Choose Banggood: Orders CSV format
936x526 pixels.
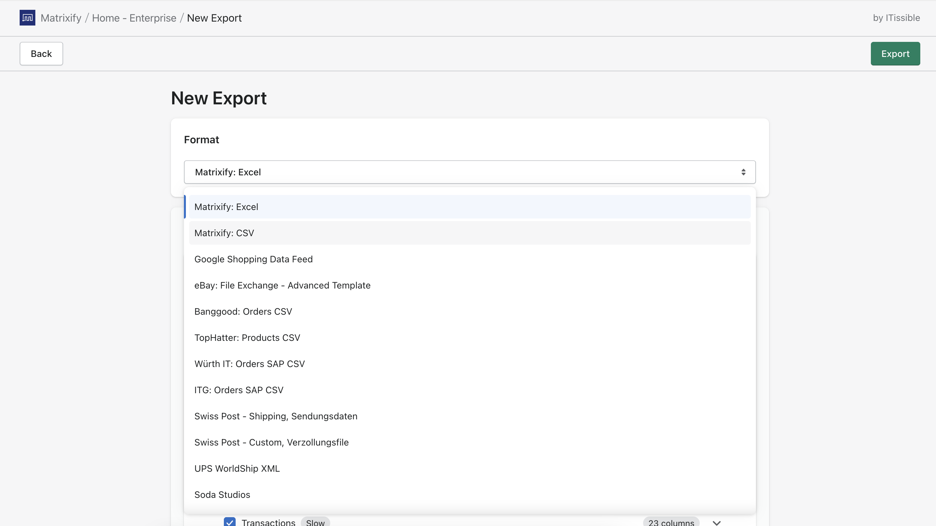click(x=470, y=311)
